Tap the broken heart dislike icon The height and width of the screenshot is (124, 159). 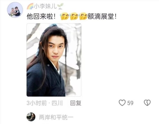coord(147,103)
